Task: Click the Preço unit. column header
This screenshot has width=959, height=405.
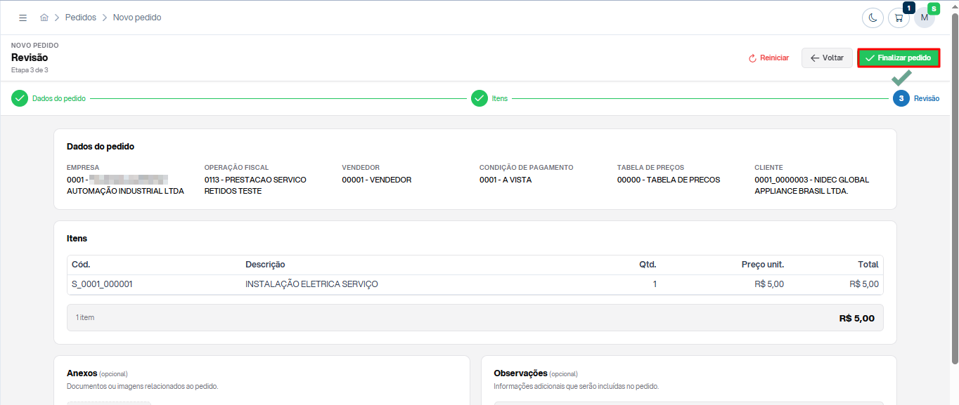Action: coord(763,265)
